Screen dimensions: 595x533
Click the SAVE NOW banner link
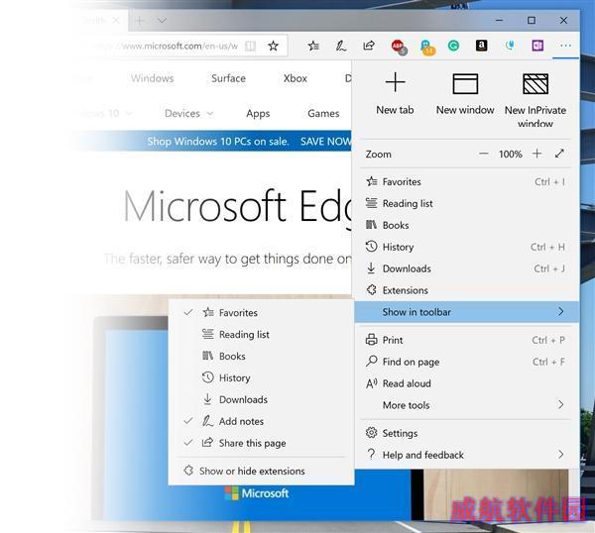325,142
